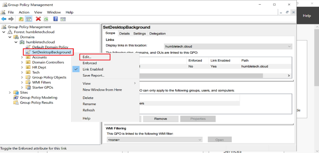Viewport: 319px width, 153px height.
Task: Open the Action menu
Action: (x=24, y=12)
